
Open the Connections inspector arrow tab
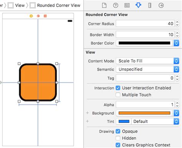(161, 5)
